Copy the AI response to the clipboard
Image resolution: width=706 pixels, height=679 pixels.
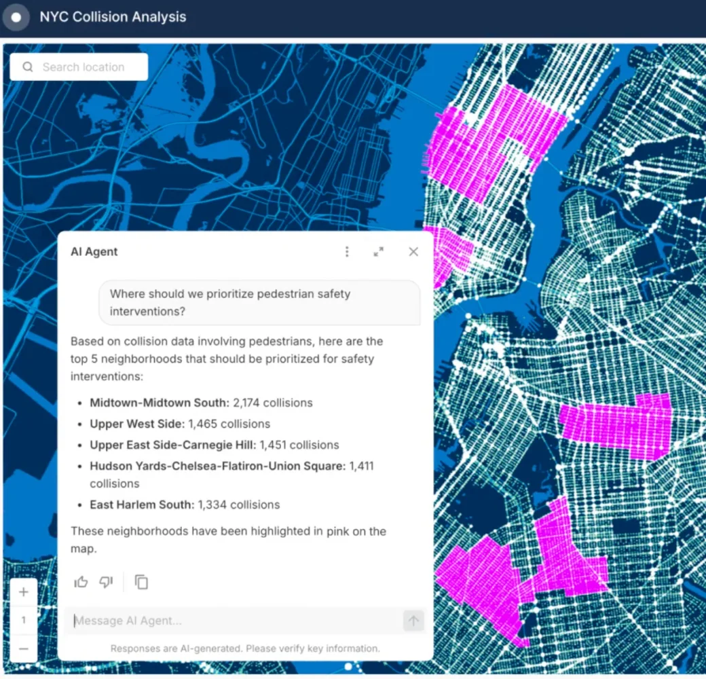(x=141, y=582)
